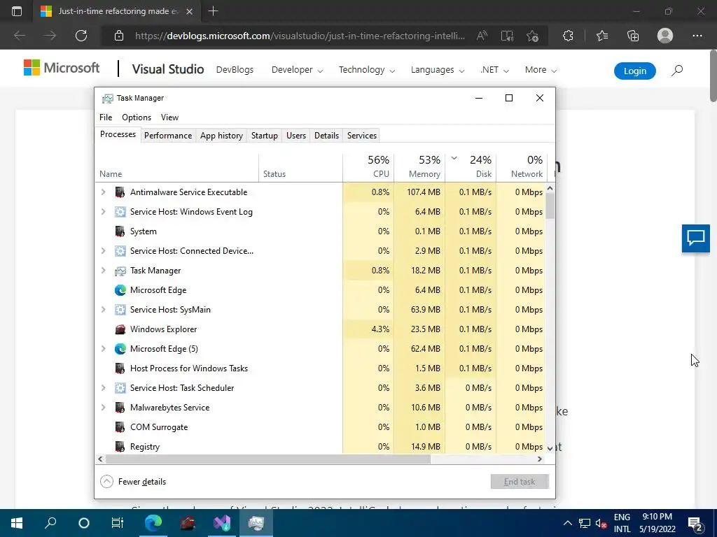
Task: Click Task Manager horizontal scrollbar thumb
Action: click(267, 459)
